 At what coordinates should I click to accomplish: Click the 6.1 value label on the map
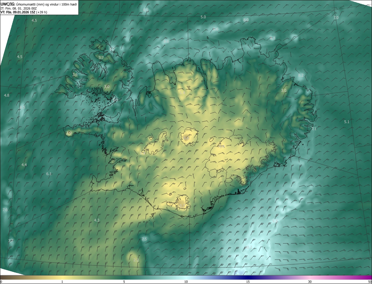(49, 174)
